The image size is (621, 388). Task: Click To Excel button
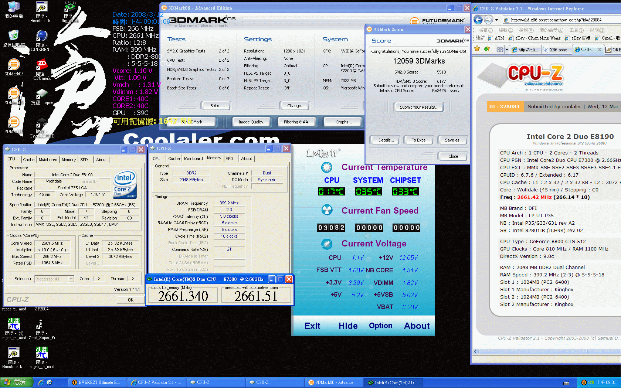419,140
